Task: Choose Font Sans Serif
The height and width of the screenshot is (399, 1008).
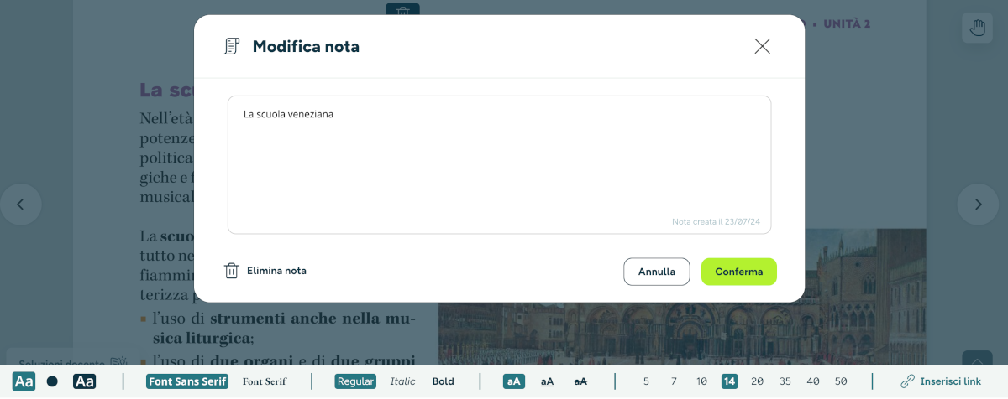Action: (187, 381)
